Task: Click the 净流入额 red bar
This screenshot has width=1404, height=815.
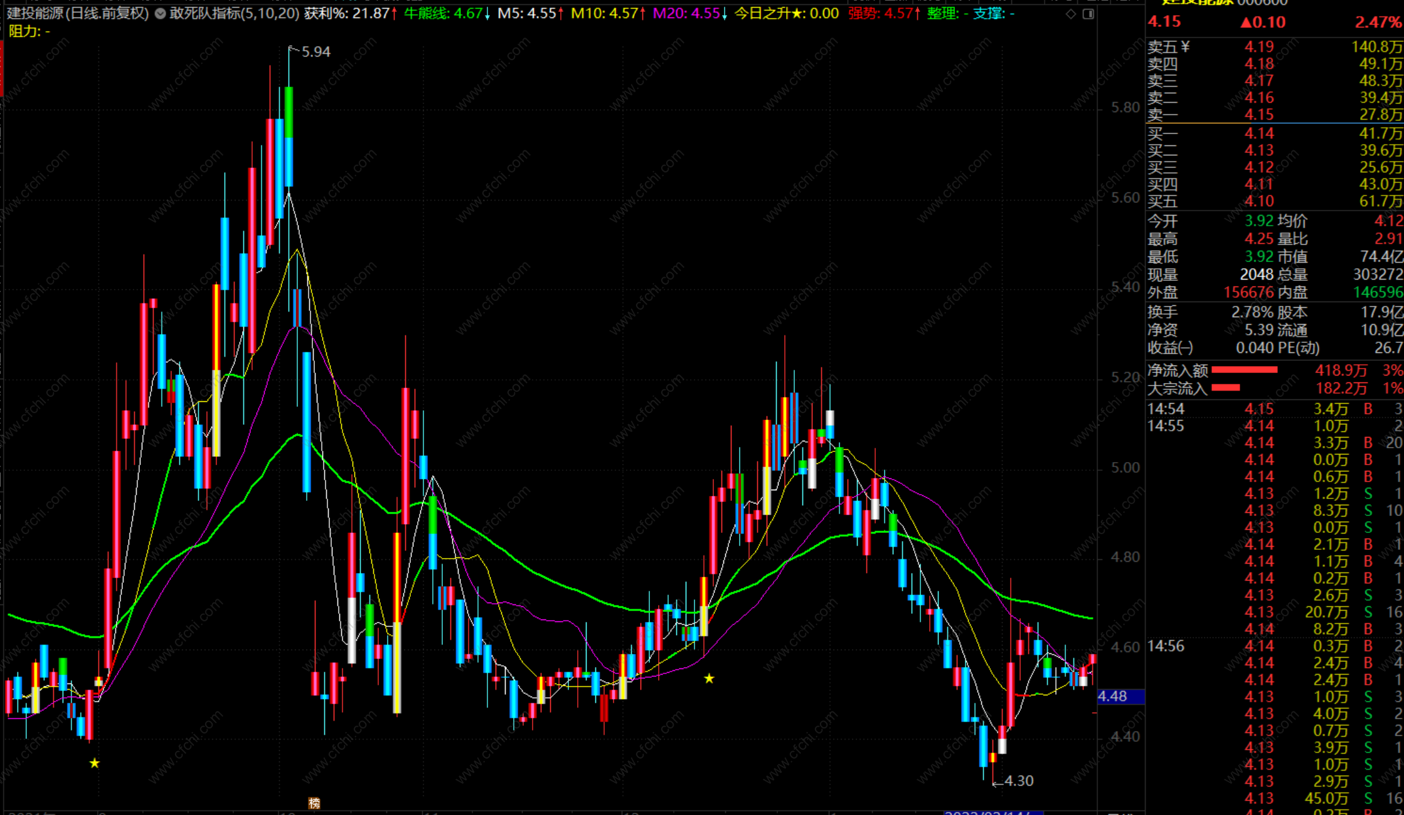Action: point(1244,370)
